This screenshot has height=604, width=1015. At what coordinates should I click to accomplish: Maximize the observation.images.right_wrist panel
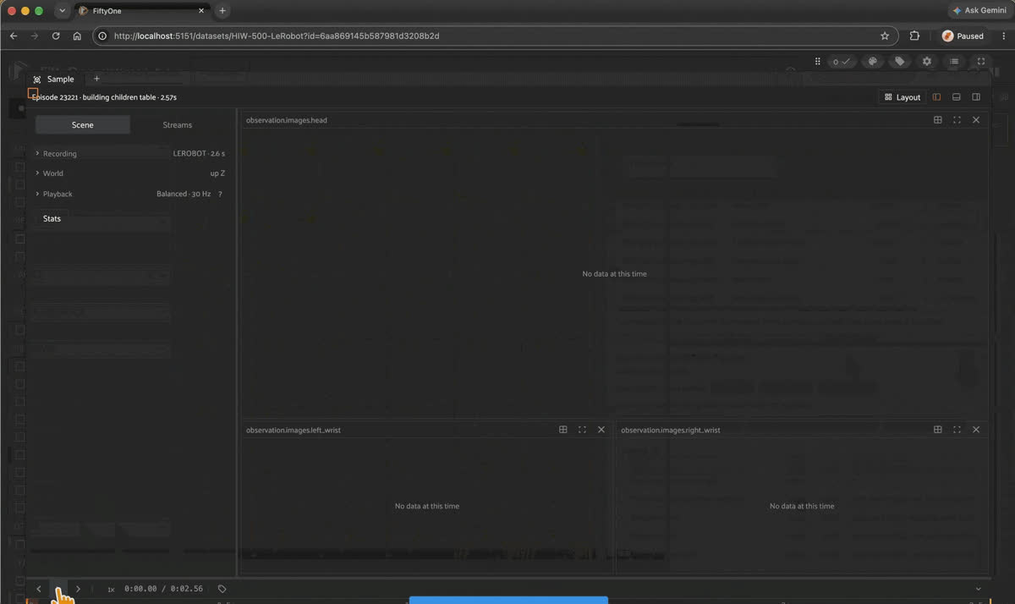(x=957, y=430)
